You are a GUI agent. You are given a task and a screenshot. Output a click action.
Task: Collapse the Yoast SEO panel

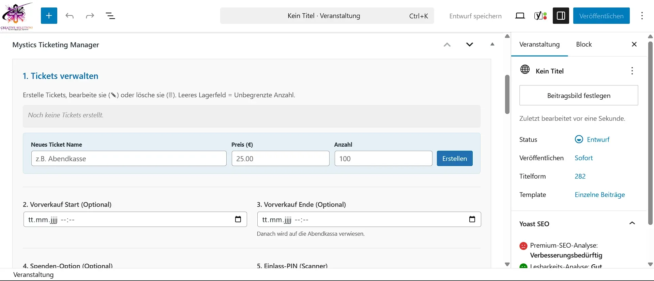[632, 224]
